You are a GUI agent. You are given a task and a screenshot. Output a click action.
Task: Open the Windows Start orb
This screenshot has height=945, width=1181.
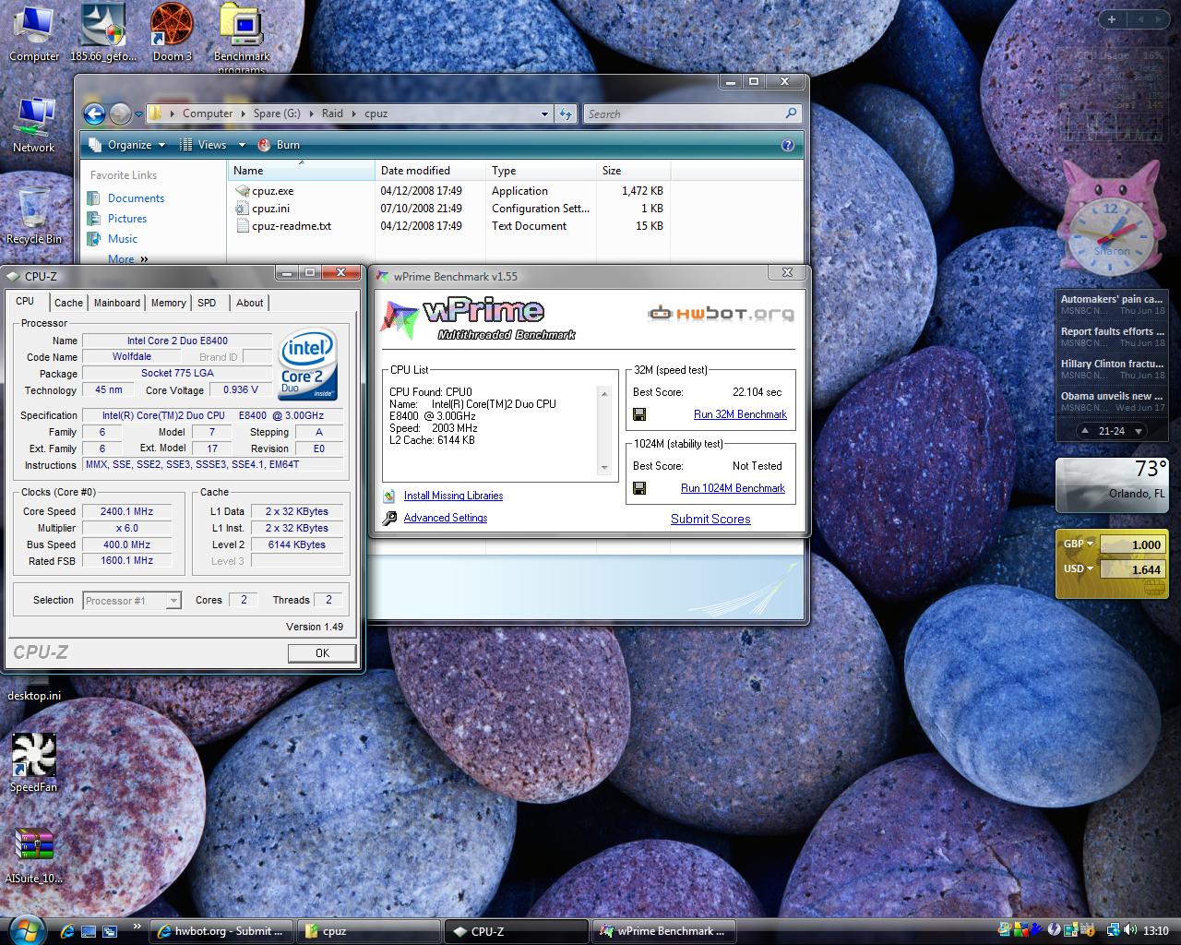[x=27, y=930]
